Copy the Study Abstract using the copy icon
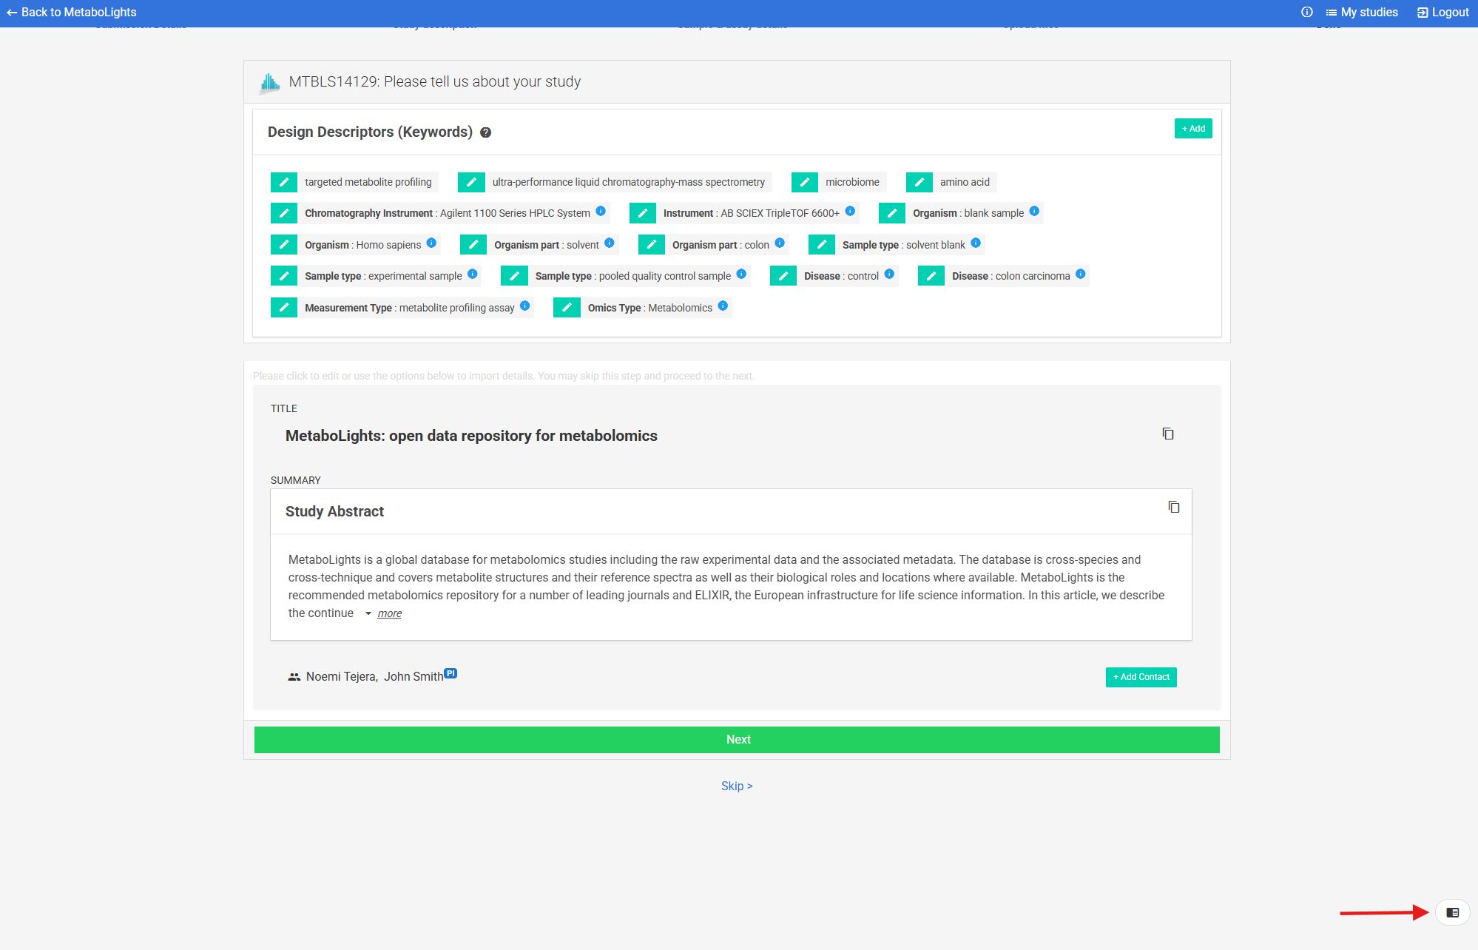Image resolution: width=1478 pixels, height=950 pixels. [x=1173, y=507]
